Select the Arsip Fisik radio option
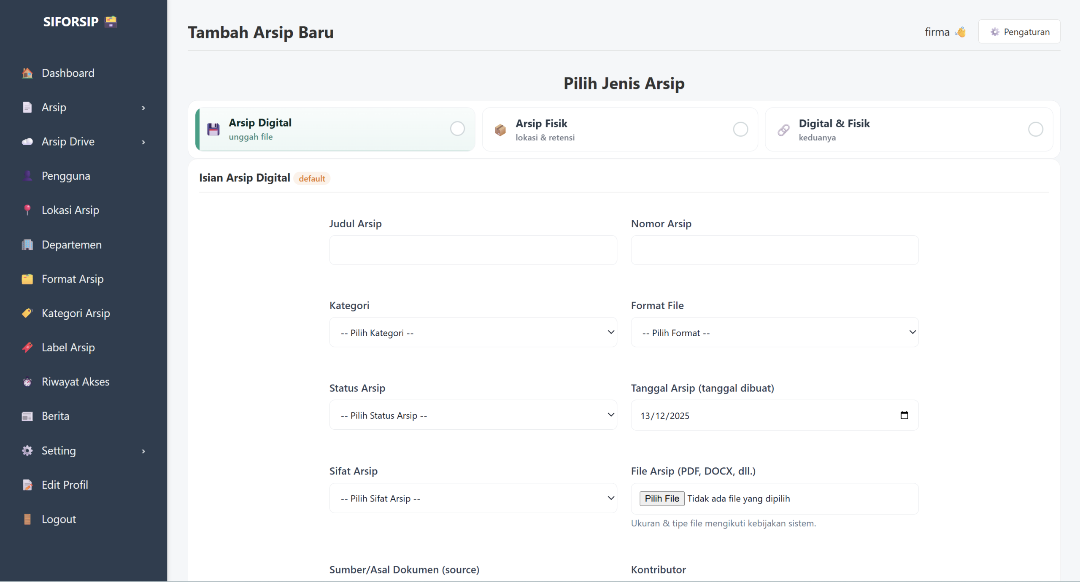The height and width of the screenshot is (582, 1080). [x=740, y=129]
